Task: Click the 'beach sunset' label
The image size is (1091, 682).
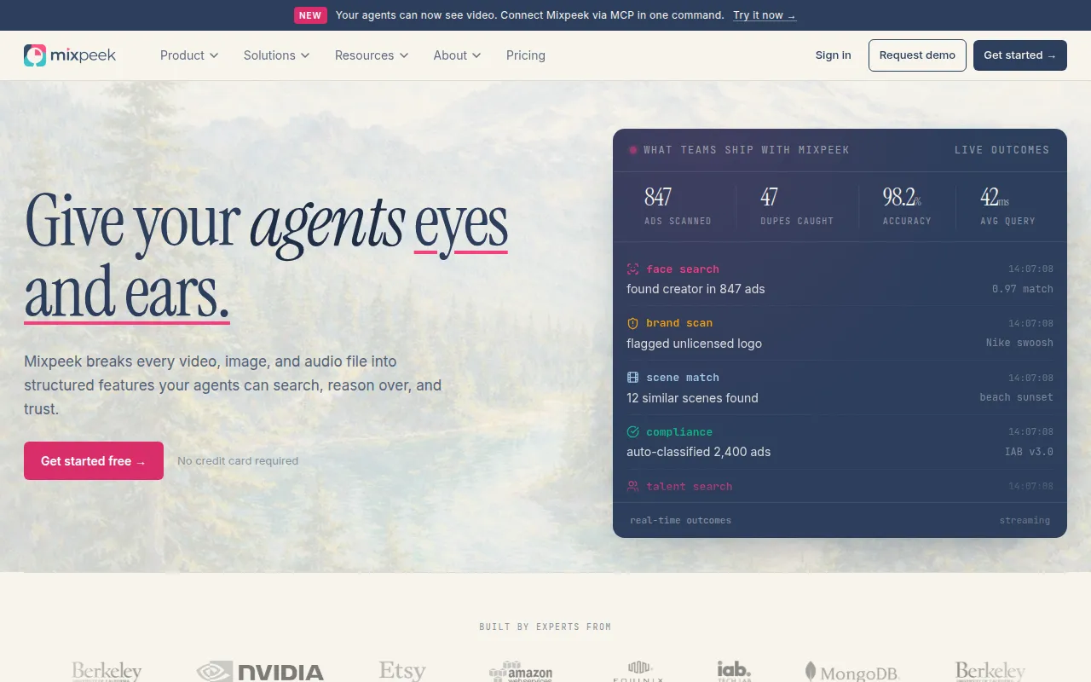Action: coord(1017,397)
